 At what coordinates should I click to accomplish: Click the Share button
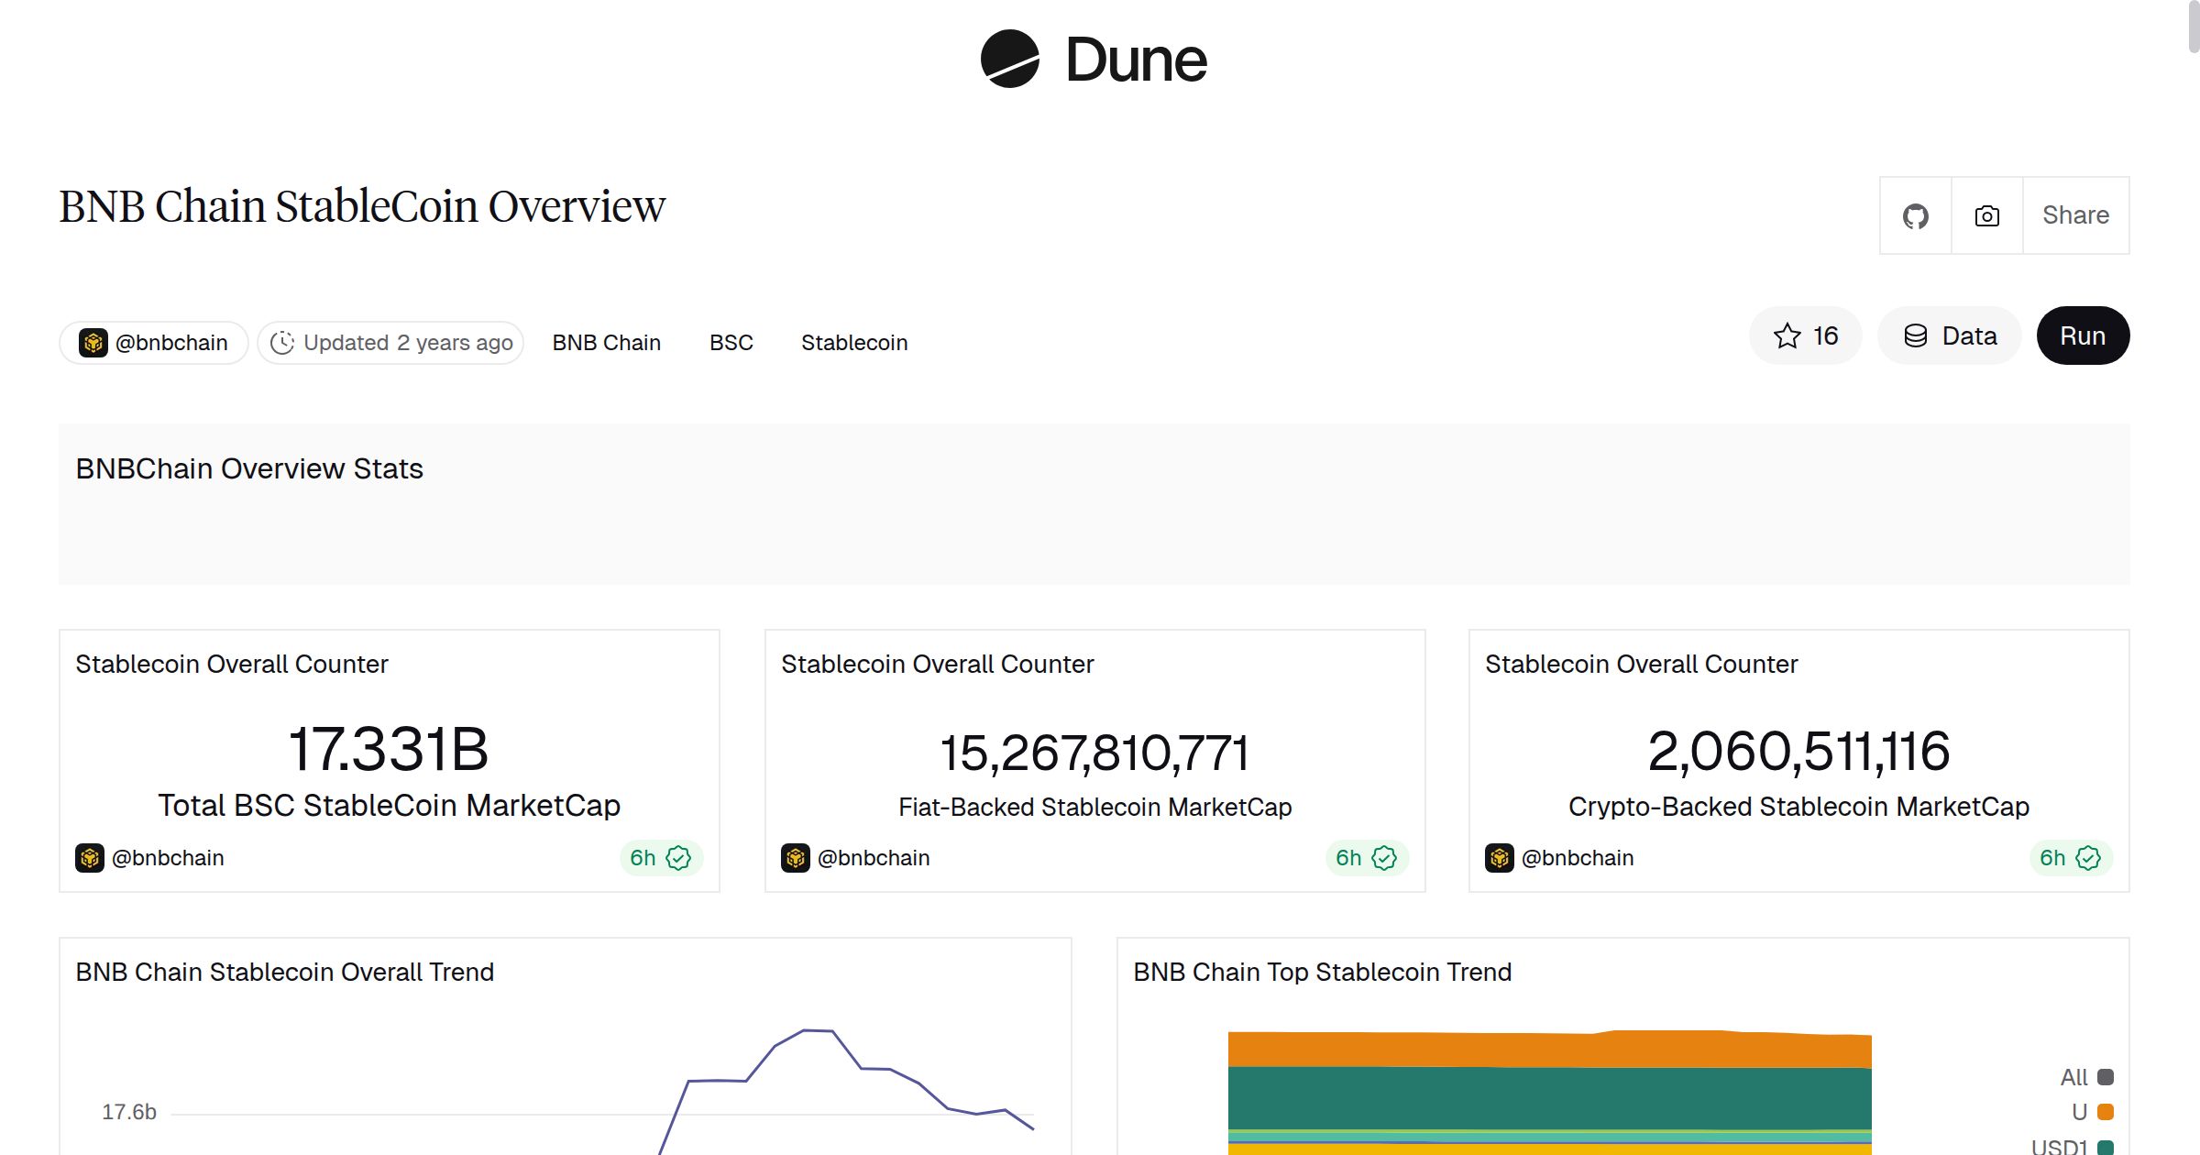click(x=2075, y=214)
